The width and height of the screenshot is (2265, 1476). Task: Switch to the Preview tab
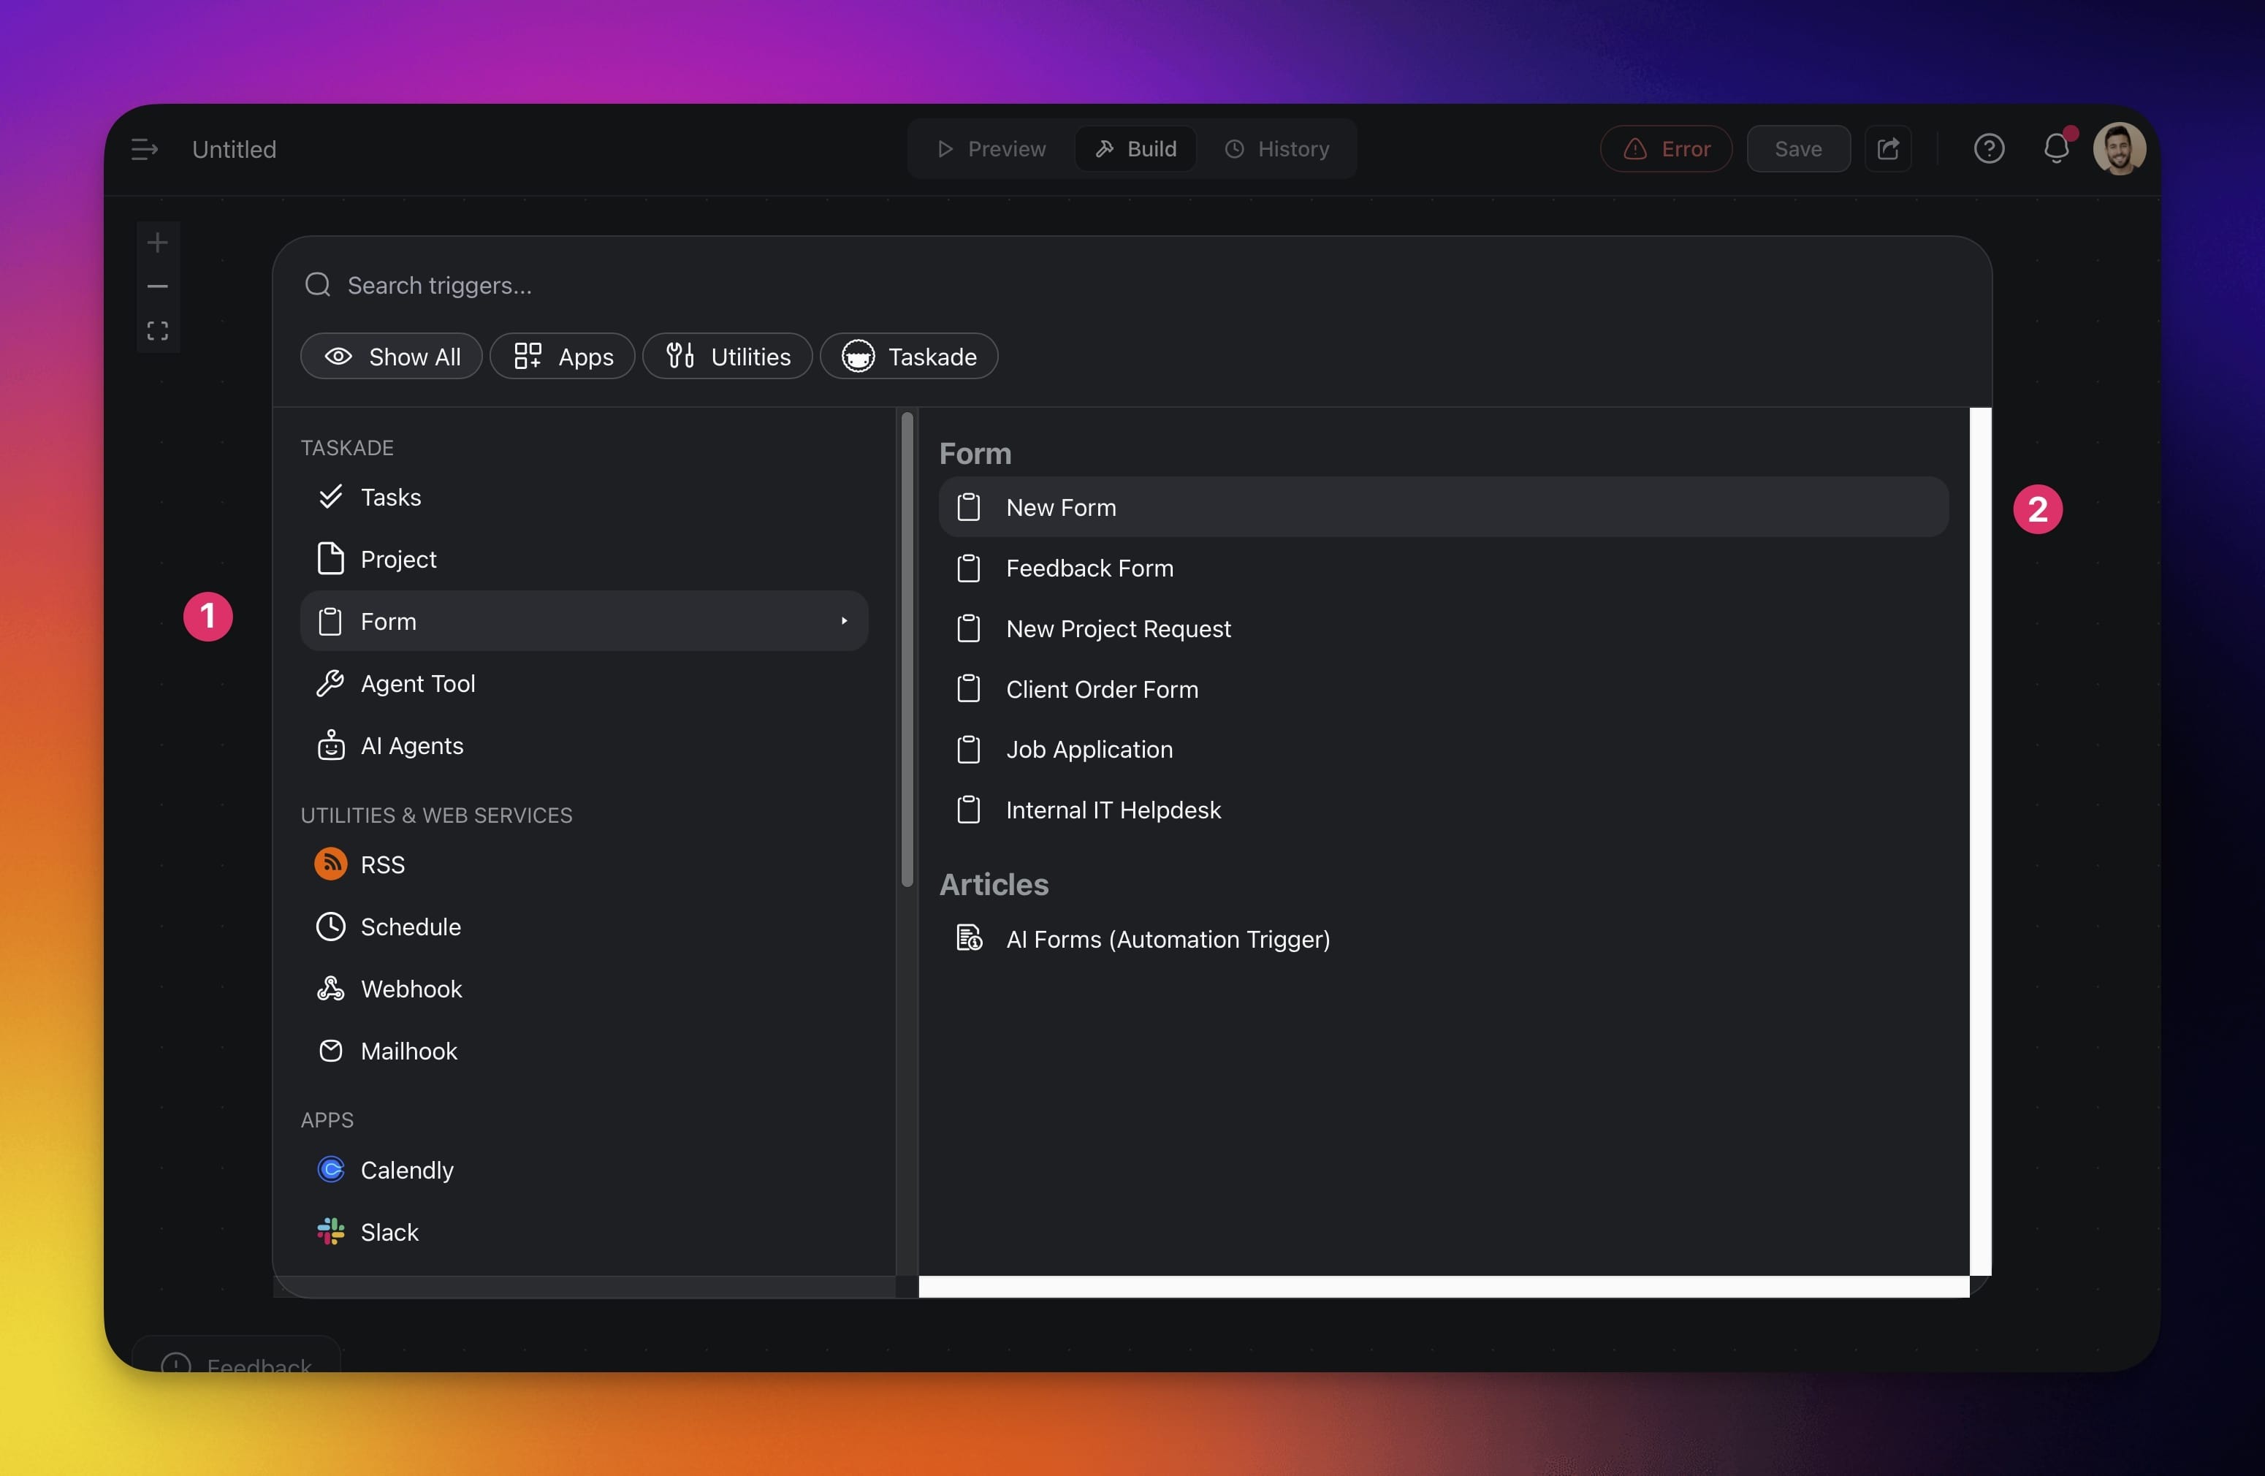click(991, 149)
